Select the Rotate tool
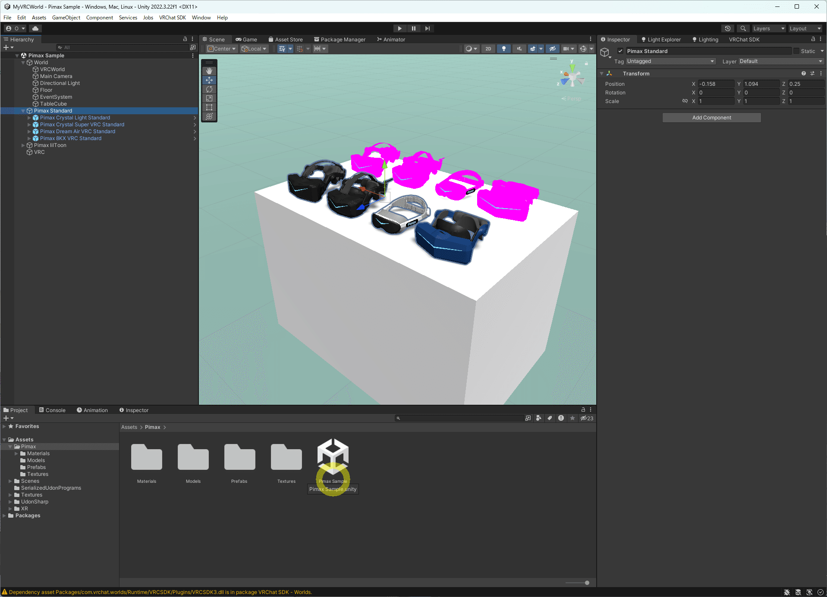The height and width of the screenshot is (597, 827). 209,89
